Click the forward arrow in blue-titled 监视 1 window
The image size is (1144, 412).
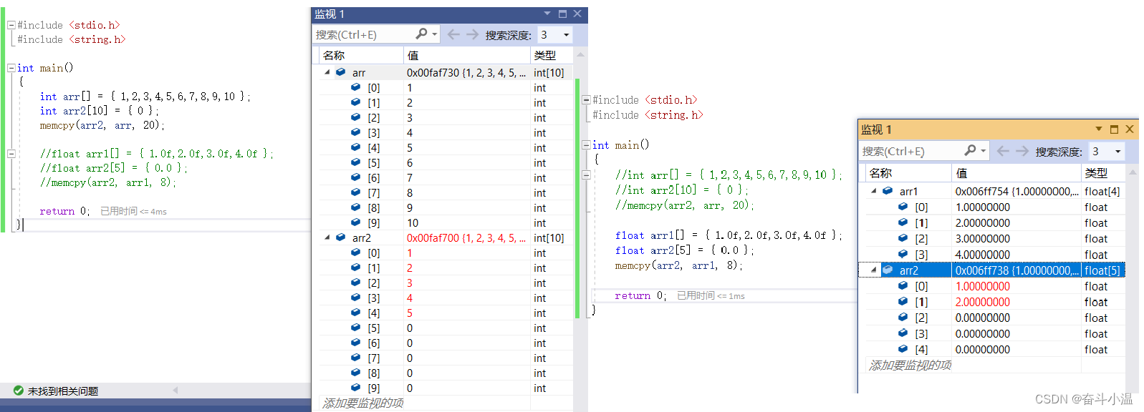click(472, 34)
